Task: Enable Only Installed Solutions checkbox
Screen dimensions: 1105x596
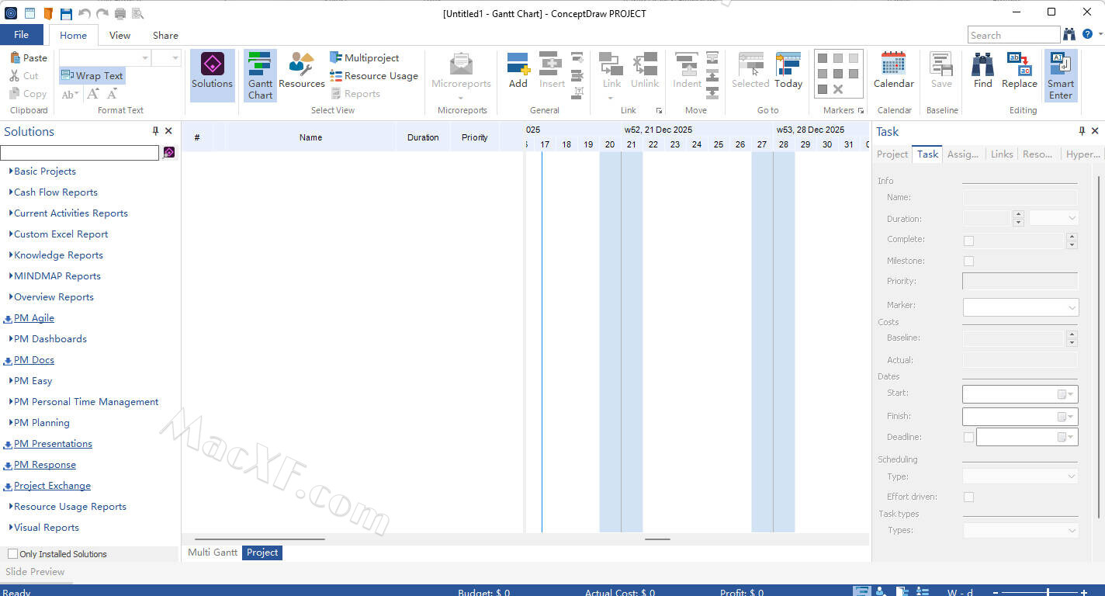Action: click(x=12, y=554)
